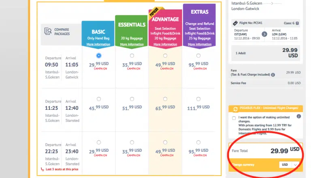Click the Essentials package header
This screenshot has height=178, width=311.
pos(132,25)
